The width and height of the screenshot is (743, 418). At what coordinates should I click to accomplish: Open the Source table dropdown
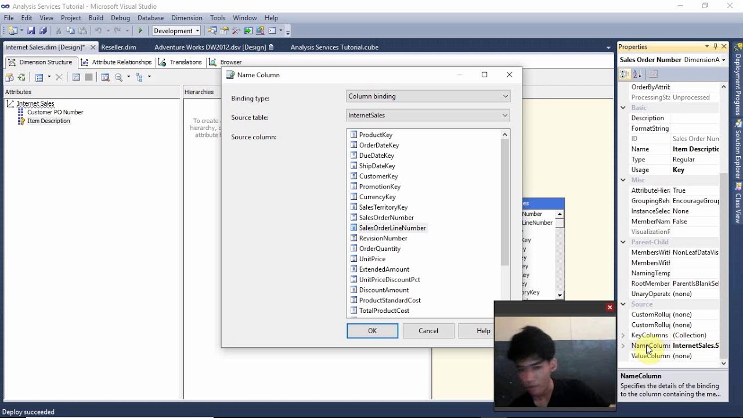[x=428, y=115]
